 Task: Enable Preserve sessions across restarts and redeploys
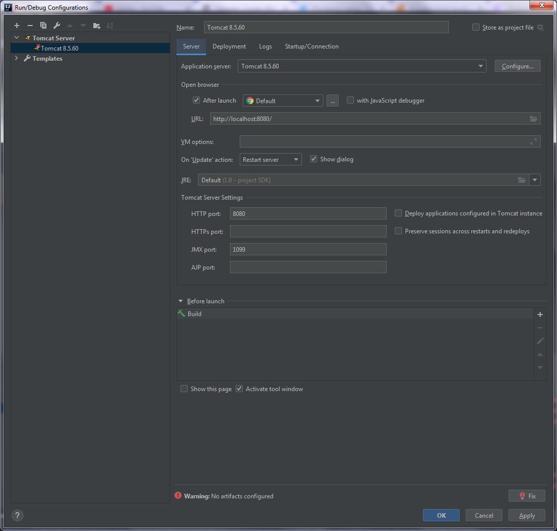[398, 231]
